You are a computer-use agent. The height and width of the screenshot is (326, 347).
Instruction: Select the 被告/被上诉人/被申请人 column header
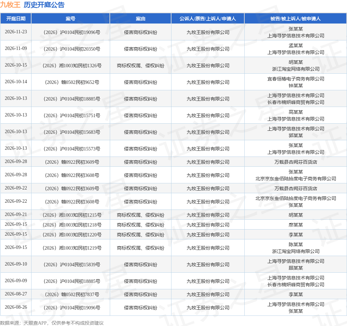[x=295, y=19]
